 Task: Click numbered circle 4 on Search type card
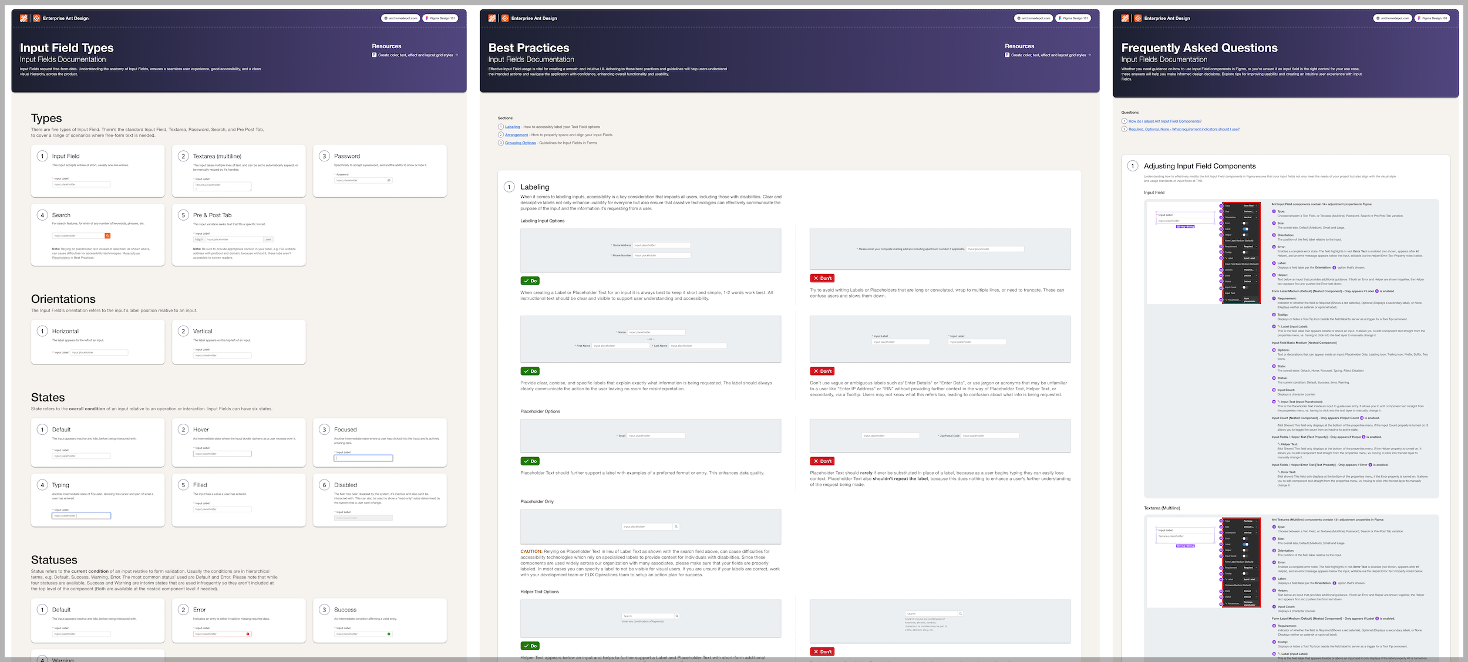[x=42, y=215]
